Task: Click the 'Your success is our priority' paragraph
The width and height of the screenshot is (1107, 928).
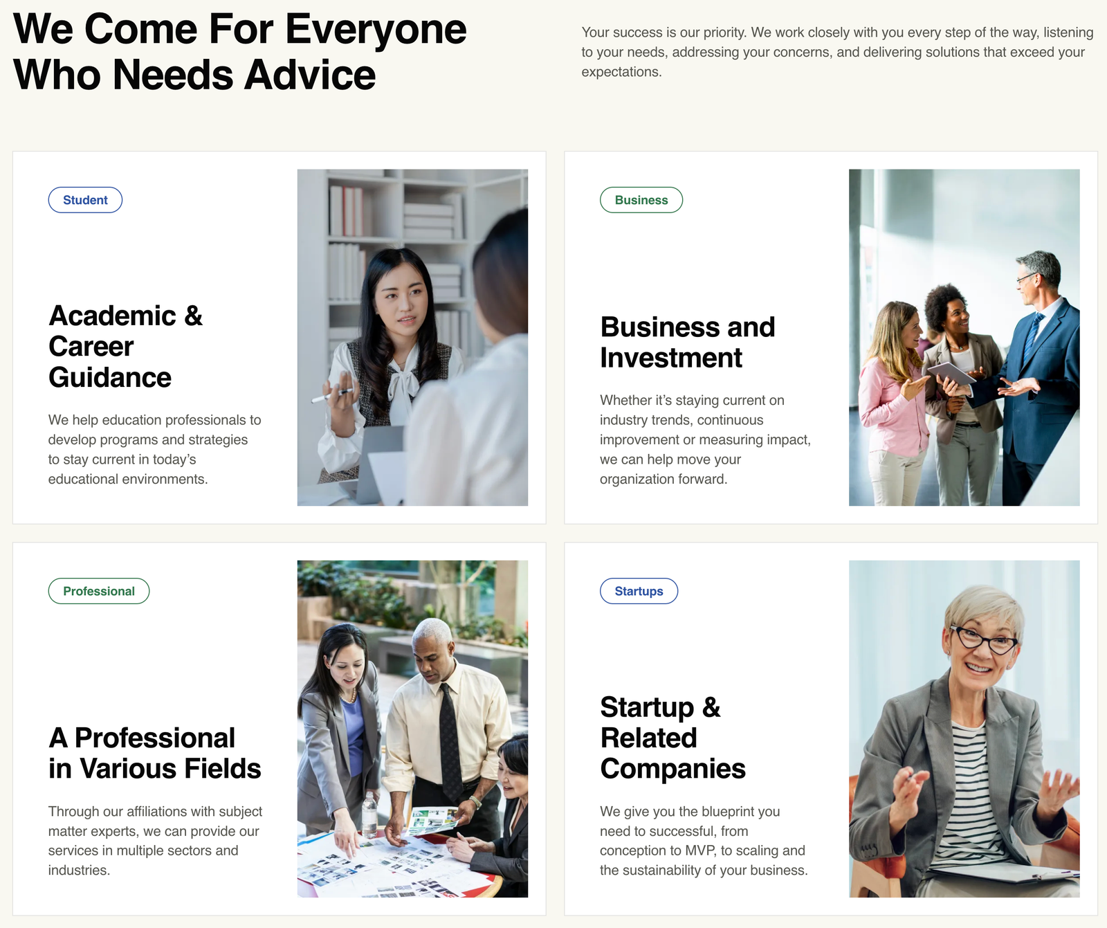Action: point(837,52)
